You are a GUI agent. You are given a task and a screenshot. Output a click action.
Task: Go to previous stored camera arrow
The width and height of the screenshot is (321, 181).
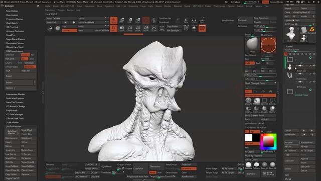tap(65, 22)
